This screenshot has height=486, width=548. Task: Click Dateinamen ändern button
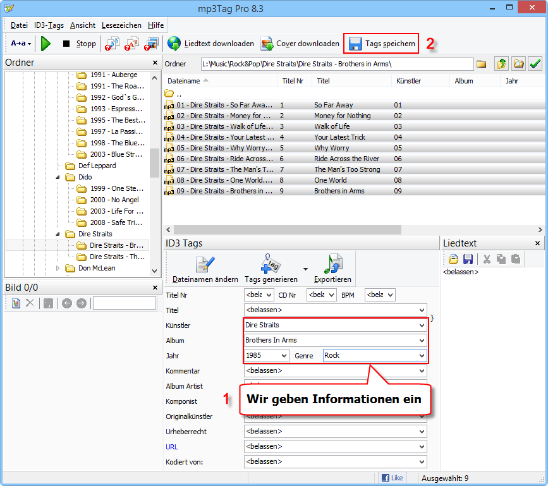pos(205,269)
